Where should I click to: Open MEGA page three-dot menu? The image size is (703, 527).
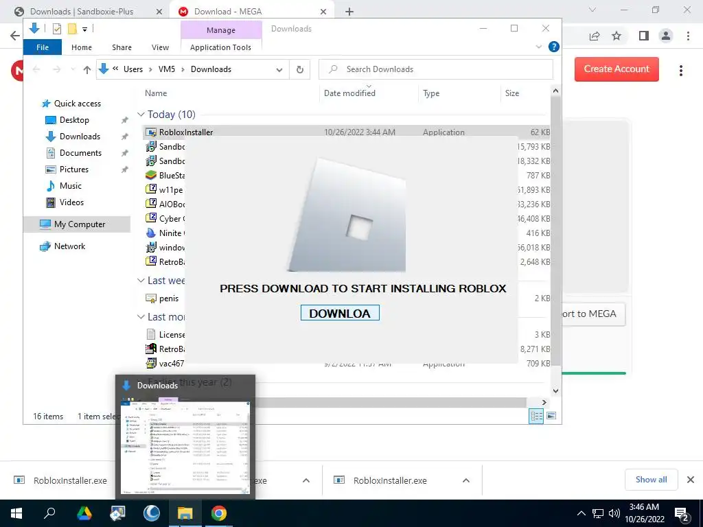pos(680,71)
